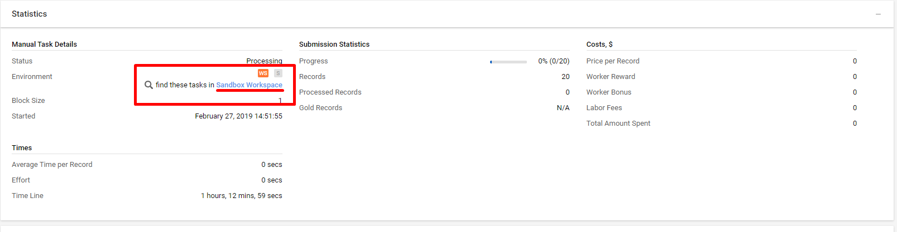This screenshot has height=232, width=897.
Task: Click the Records count of 20
Action: click(x=565, y=77)
